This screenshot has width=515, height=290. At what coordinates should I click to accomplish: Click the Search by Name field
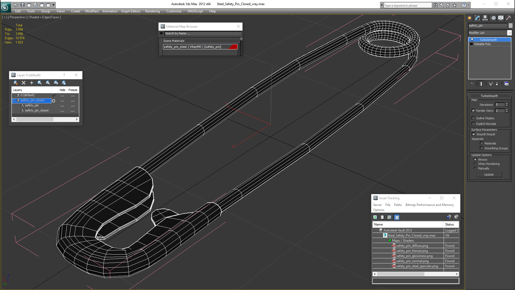click(203, 34)
